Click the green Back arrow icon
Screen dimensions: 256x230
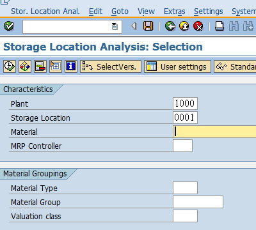(170, 26)
